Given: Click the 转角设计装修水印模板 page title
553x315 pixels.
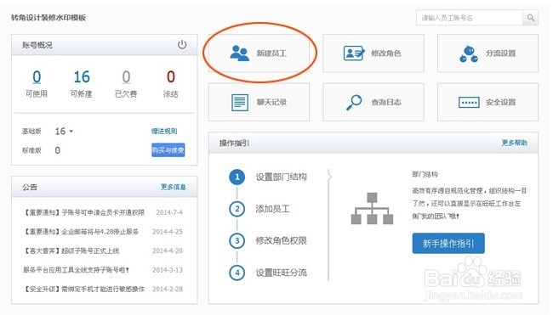Looking at the screenshot, I should click(48, 18).
